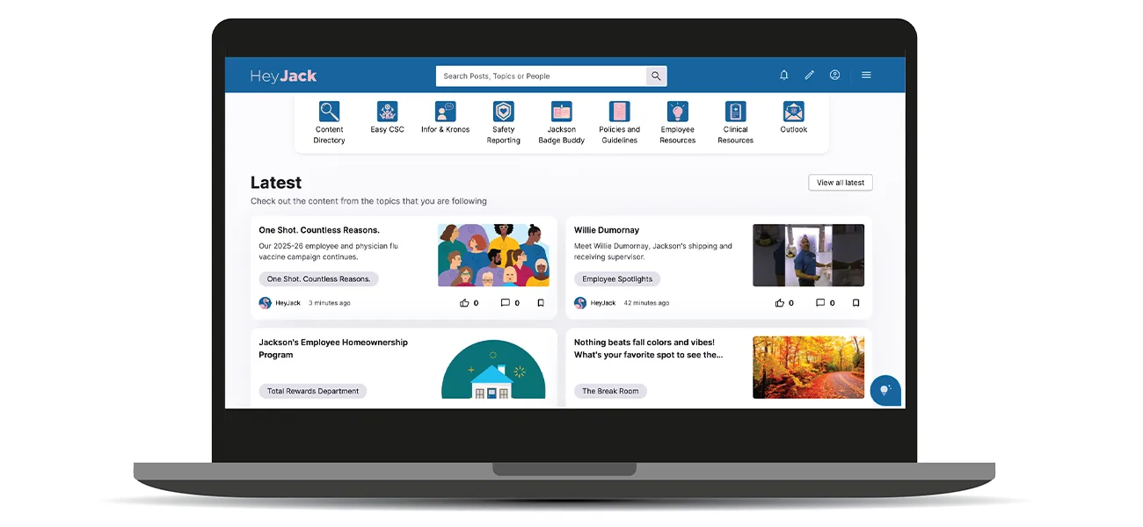Image resolution: width=1143 pixels, height=527 pixels.
Task: Open the autumn forest road thumbnail
Action: click(x=809, y=368)
